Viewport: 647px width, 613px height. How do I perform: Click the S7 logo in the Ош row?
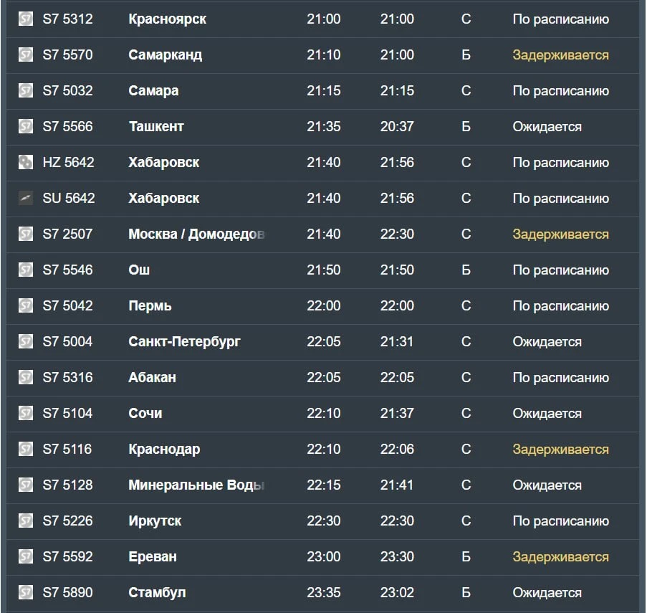pos(26,270)
